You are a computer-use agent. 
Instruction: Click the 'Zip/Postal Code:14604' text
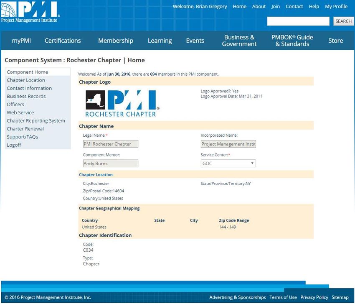(104, 191)
